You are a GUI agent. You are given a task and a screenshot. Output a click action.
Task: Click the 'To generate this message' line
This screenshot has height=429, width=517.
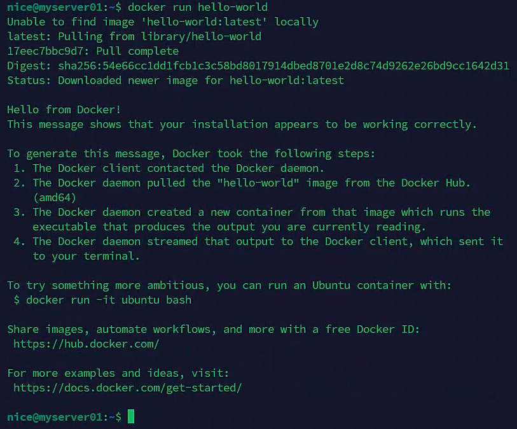[x=191, y=154]
